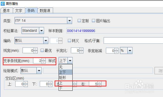
Task: Click the 空白区 上 value field
Action: pos(20,84)
